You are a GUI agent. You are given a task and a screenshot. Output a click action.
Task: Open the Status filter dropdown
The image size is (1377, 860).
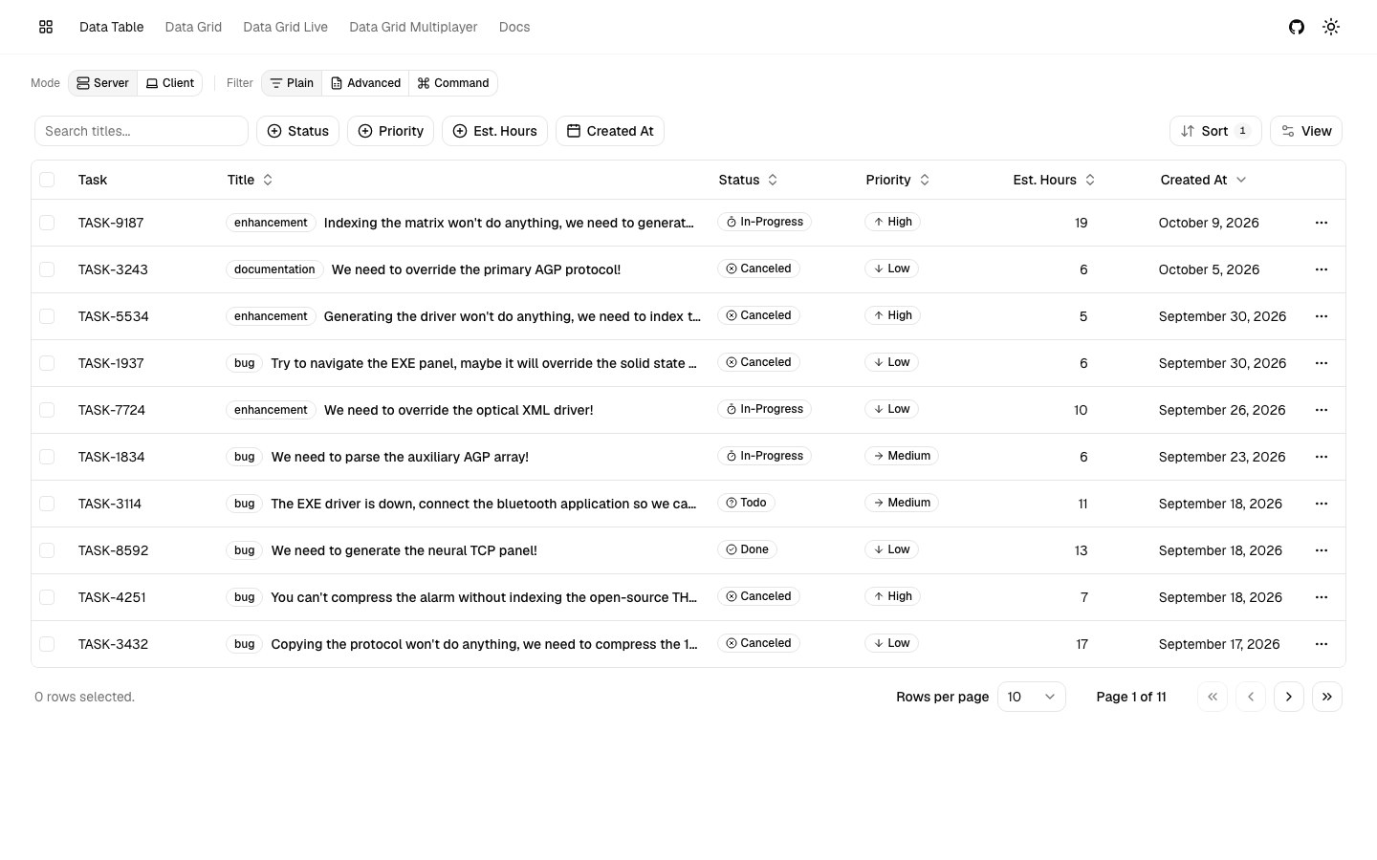(297, 131)
